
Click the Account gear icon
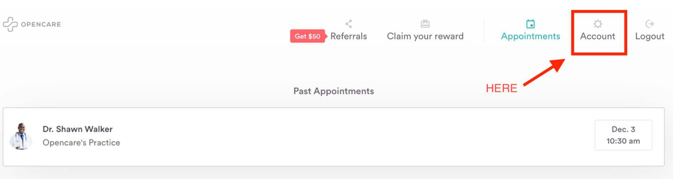(597, 24)
